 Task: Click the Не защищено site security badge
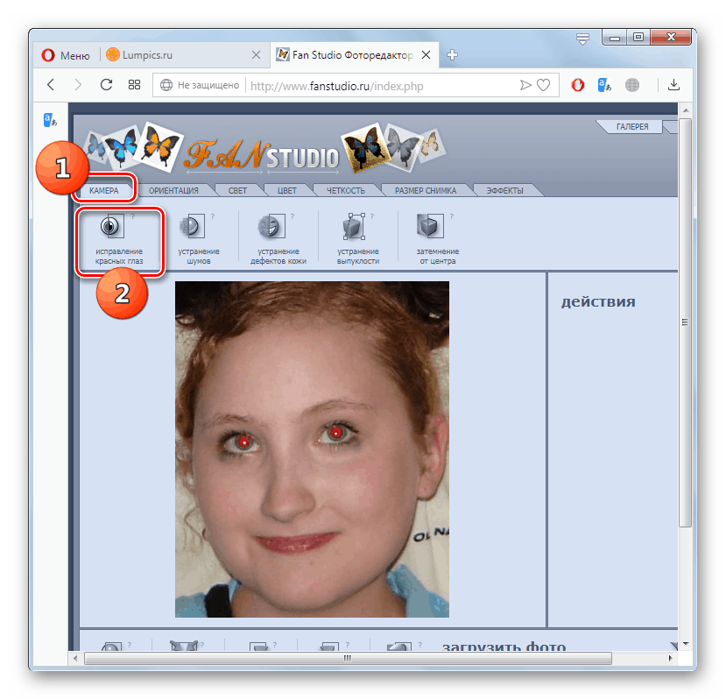(200, 85)
